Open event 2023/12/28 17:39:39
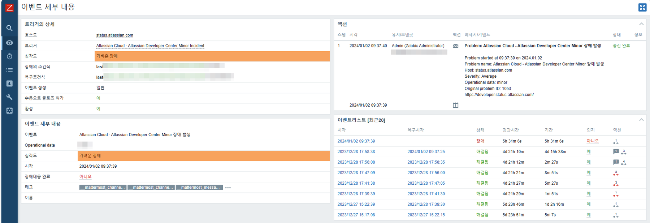This screenshot has height=223, width=650. 356,194
